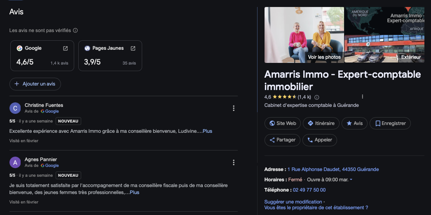This screenshot has height=215, width=431.
Task: Click the Google logo in the rating card
Action: 19,48
